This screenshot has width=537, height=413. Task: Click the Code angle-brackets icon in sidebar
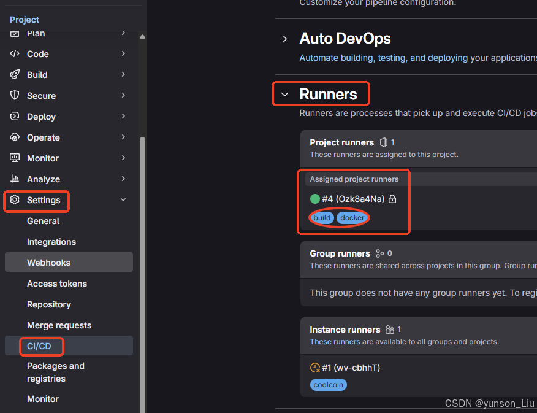pyautogui.click(x=15, y=54)
